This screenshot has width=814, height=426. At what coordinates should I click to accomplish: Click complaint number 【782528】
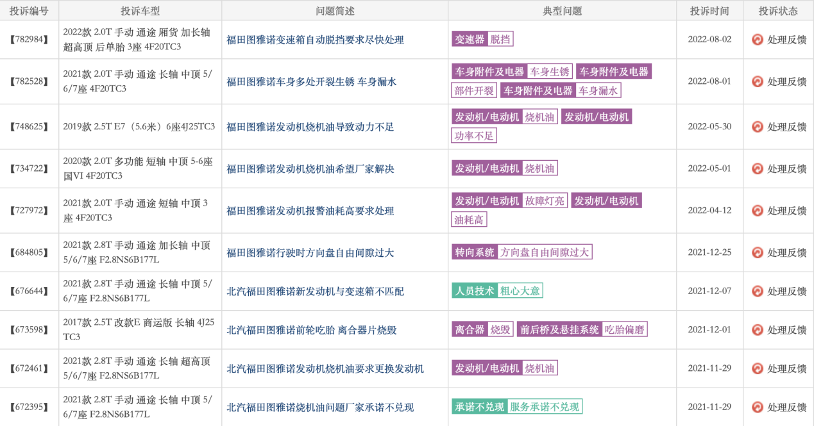(x=30, y=81)
